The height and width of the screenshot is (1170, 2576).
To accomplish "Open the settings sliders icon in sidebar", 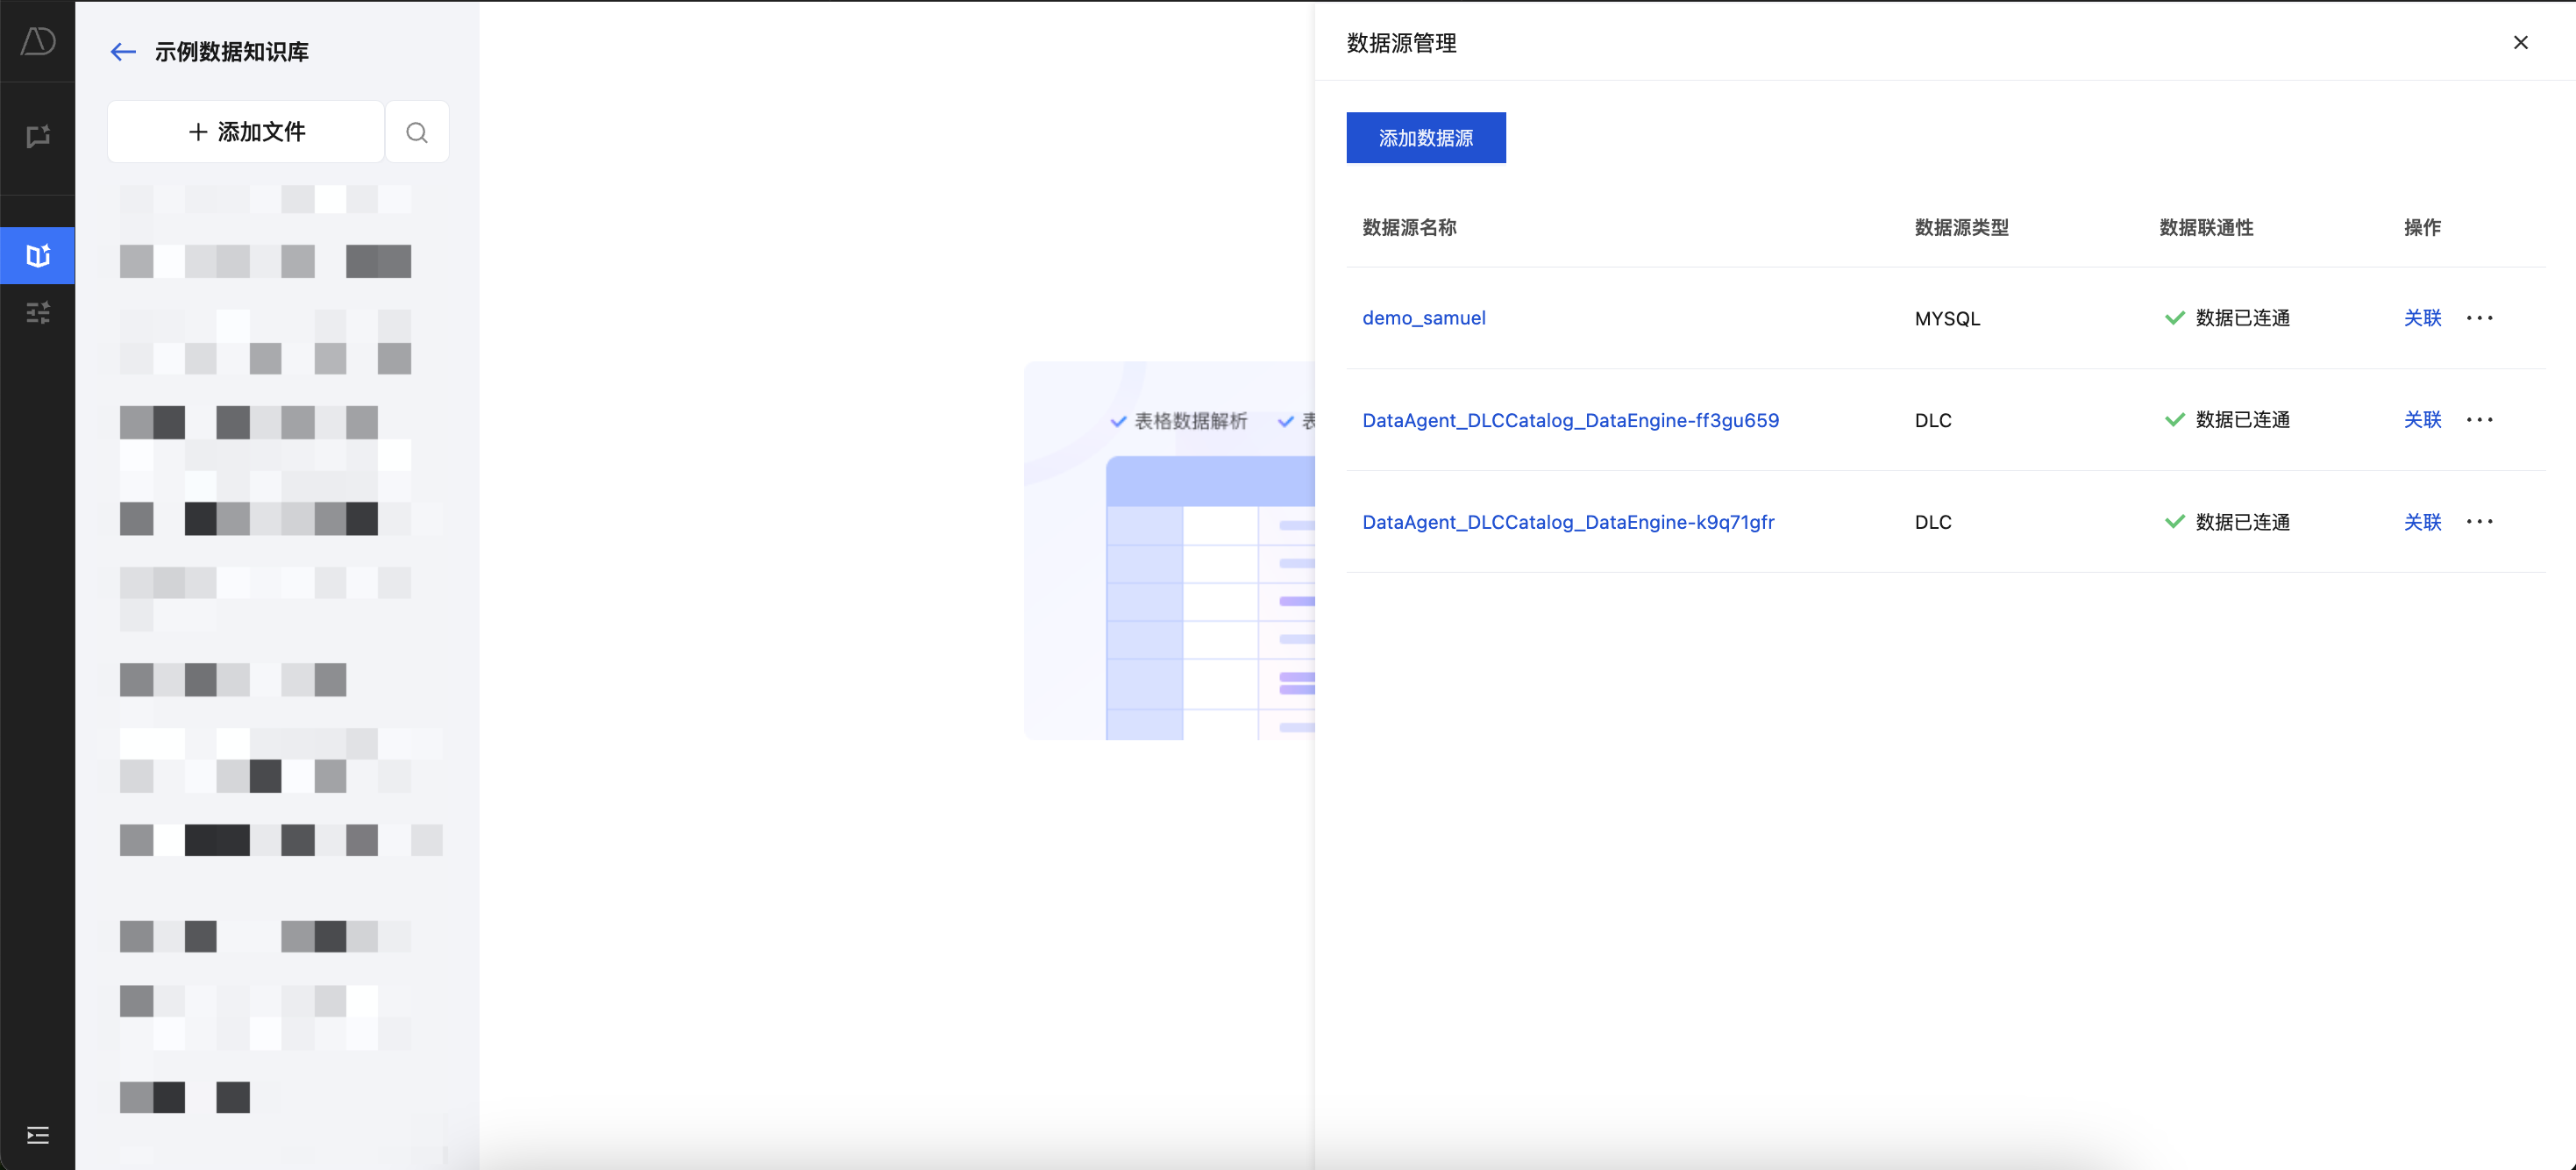I will [x=38, y=313].
